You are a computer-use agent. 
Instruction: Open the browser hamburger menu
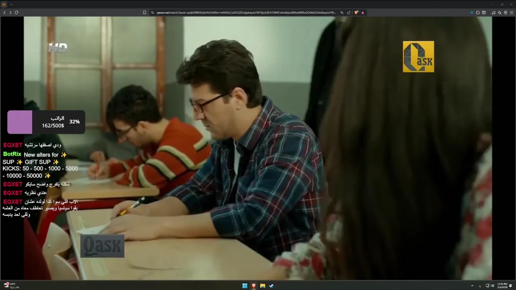pos(512,12)
